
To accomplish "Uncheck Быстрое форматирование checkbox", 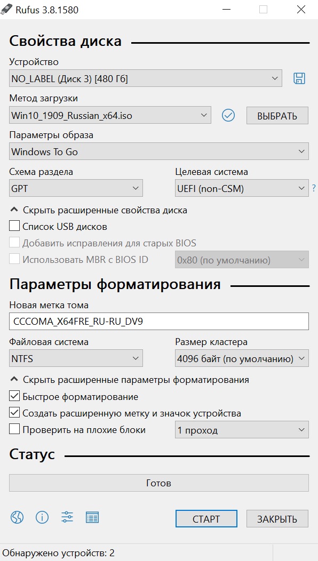I will point(14,396).
